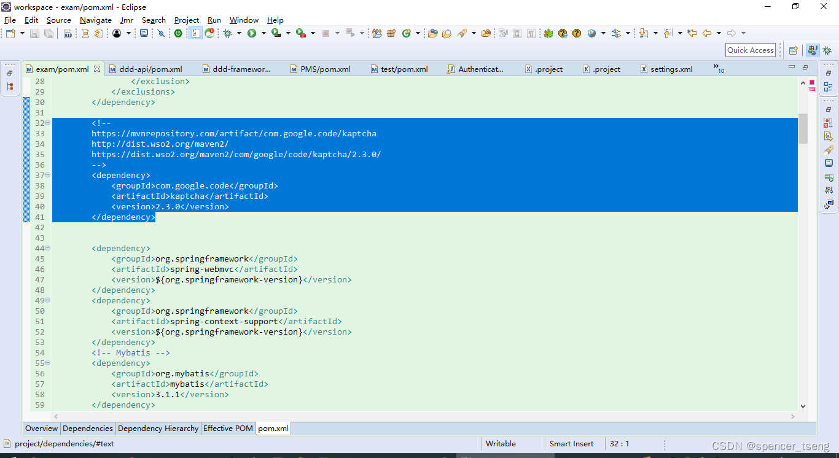This screenshot has height=458, width=839.
Task: Open the New wizard icon
Action: pyautogui.click(x=10, y=33)
